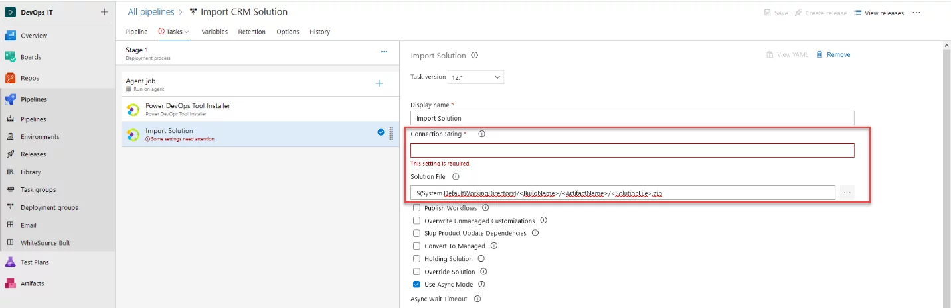Click the All pipelines breadcrumb link
Viewport: 951px width, 308px height.
pos(151,11)
